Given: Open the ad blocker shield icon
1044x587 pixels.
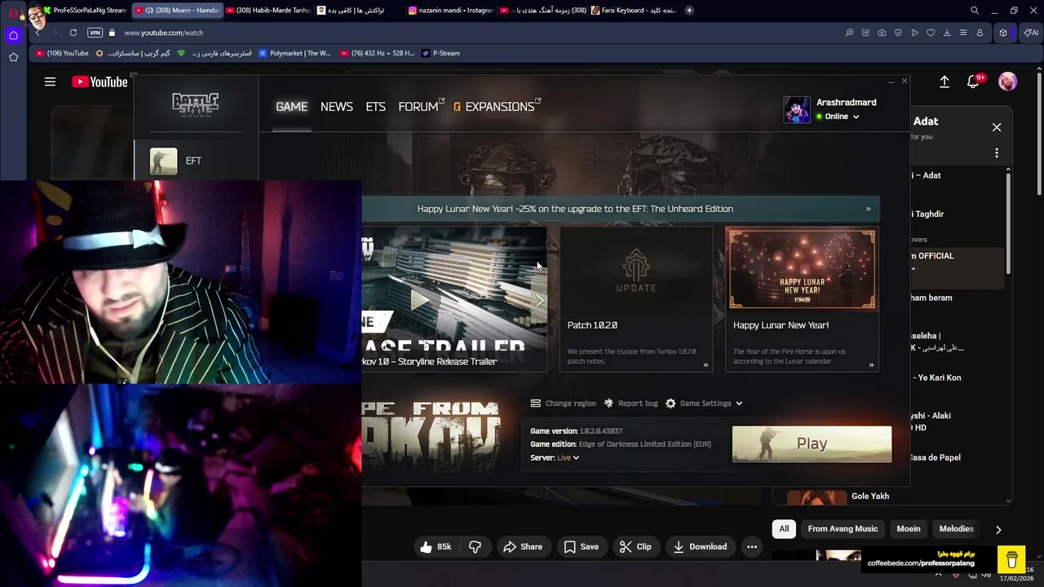Looking at the screenshot, I should (x=898, y=33).
